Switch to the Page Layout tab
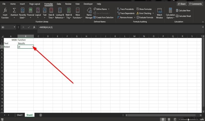This screenshot has height=121, width=205. pyautogui.click(x=35, y=4)
